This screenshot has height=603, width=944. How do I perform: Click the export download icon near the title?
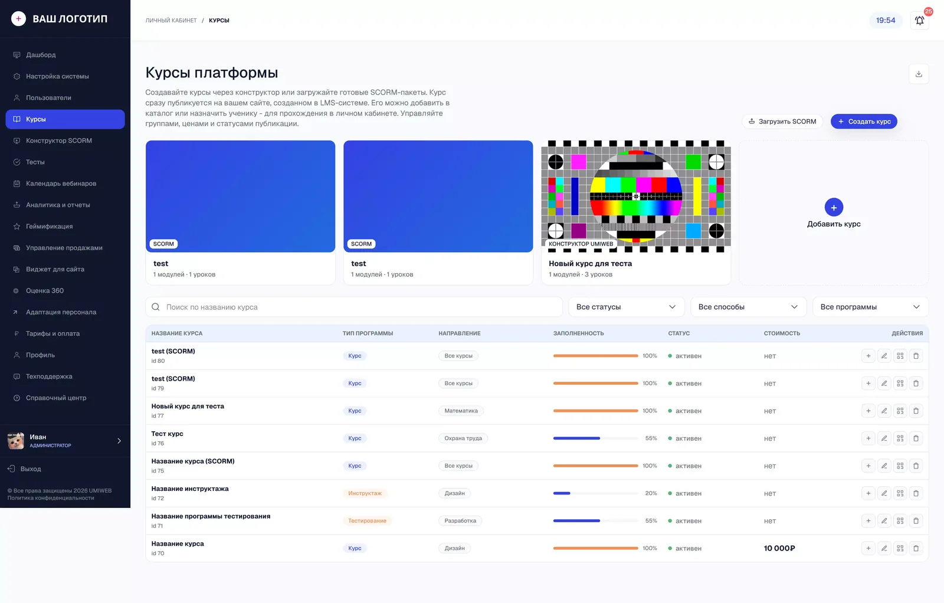tap(919, 74)
